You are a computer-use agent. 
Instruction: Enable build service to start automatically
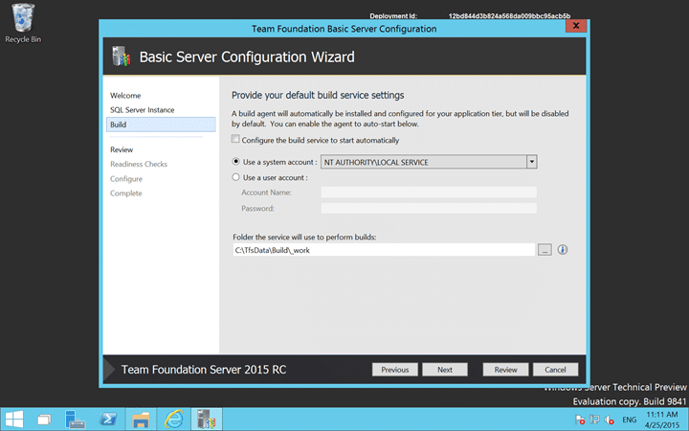(x=235, y=139)
